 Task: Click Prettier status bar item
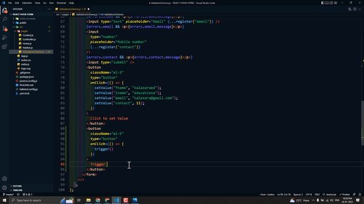[344, 194]
